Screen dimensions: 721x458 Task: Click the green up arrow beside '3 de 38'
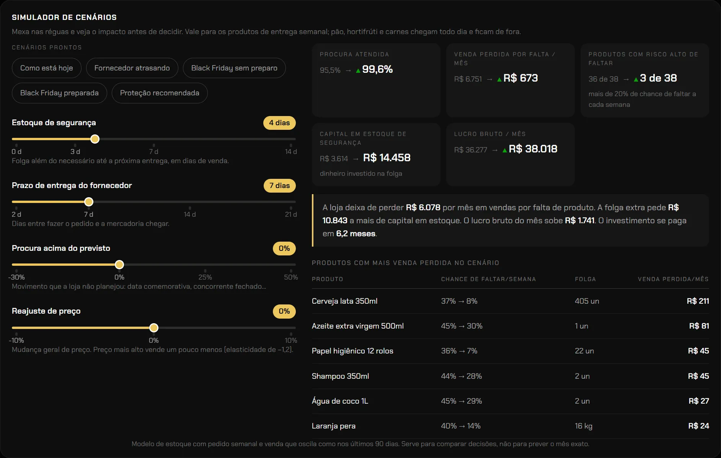click(636, 80)
